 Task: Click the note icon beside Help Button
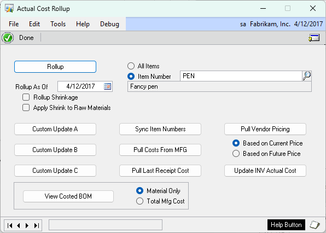coord(315,225)
